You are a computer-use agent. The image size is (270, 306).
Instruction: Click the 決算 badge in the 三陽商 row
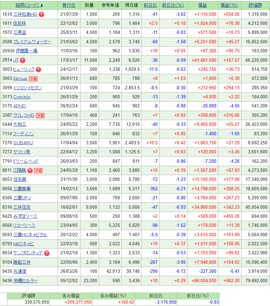(x=38, y=170)
